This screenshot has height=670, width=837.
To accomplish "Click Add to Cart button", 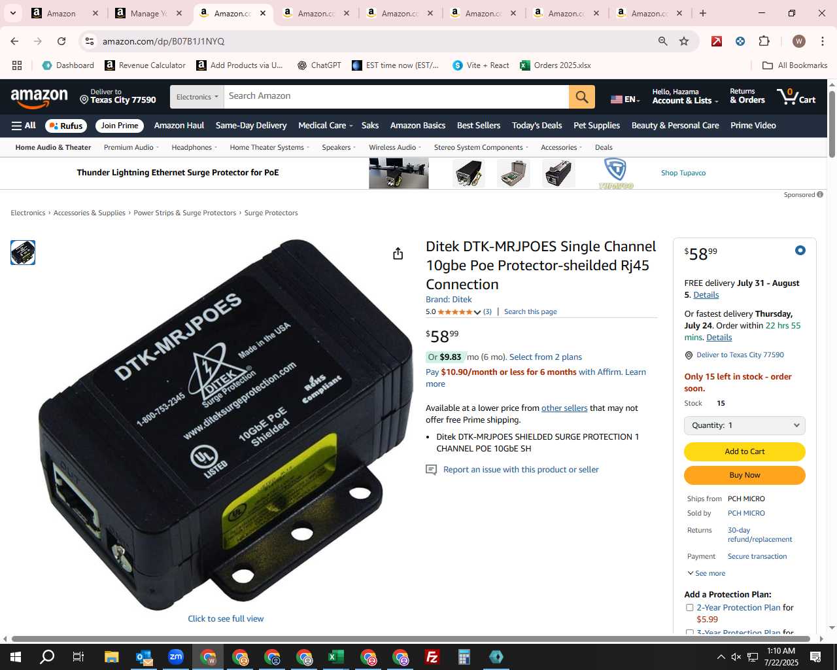I will [x=744, y=451].
